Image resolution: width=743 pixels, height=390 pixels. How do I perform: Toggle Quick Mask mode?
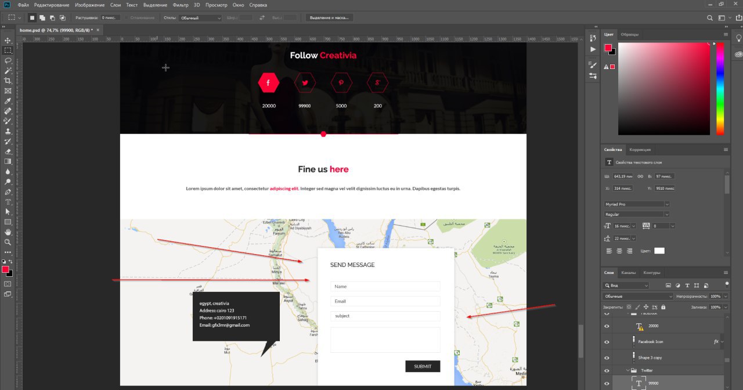point(8,284)
